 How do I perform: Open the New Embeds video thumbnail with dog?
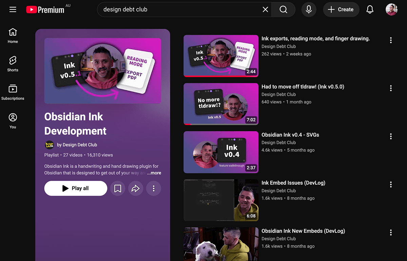(221, 244)
